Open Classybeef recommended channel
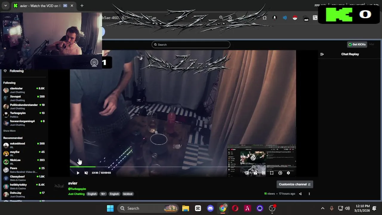 point(24,178)
